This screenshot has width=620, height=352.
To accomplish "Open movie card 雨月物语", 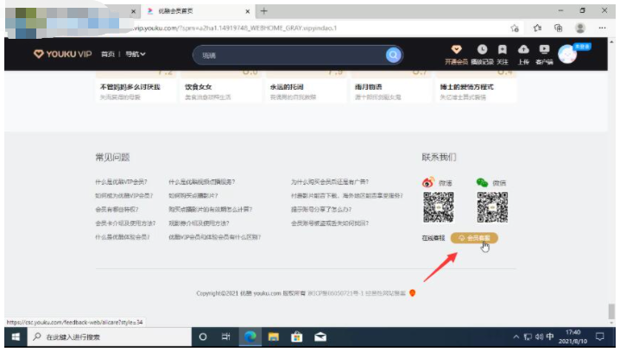I will pyautogui.click(x=390, y=88).
